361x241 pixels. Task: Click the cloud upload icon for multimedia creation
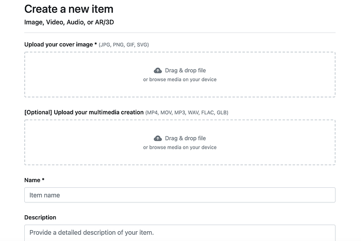pos(158,138)
